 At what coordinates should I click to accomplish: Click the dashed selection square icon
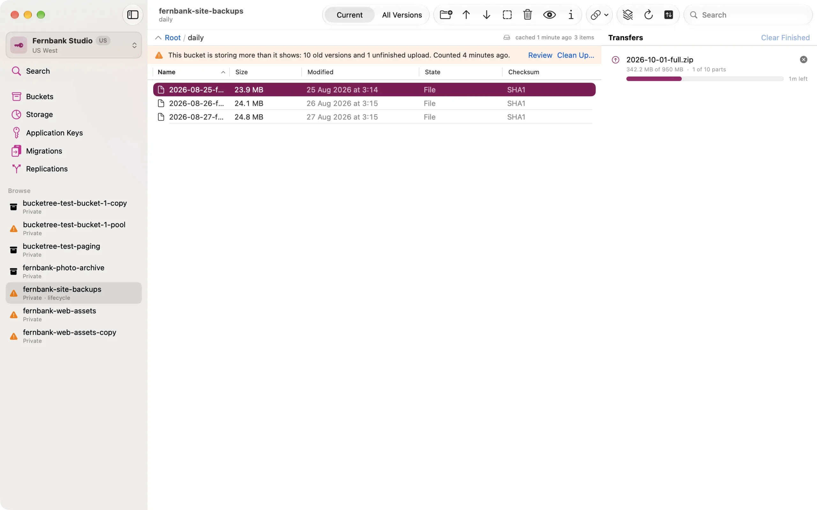coord(507,15)
